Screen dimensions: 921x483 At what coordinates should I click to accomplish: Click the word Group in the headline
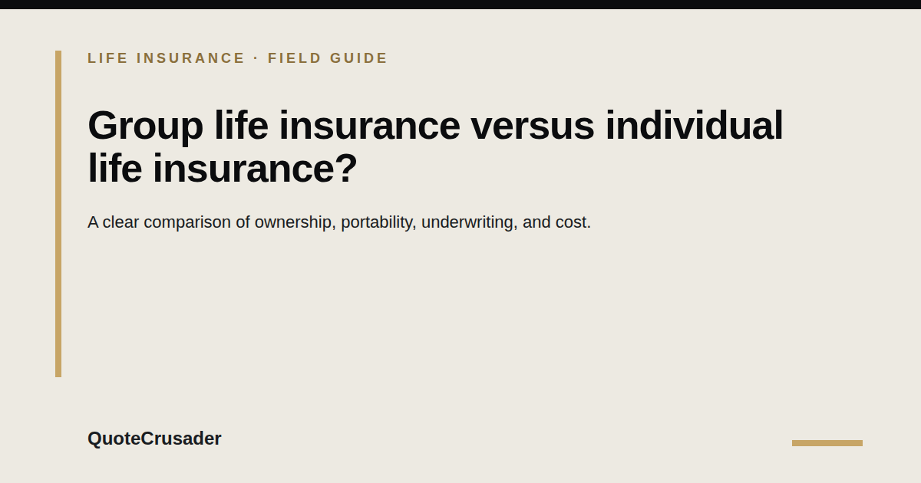(x=145, y=127)
